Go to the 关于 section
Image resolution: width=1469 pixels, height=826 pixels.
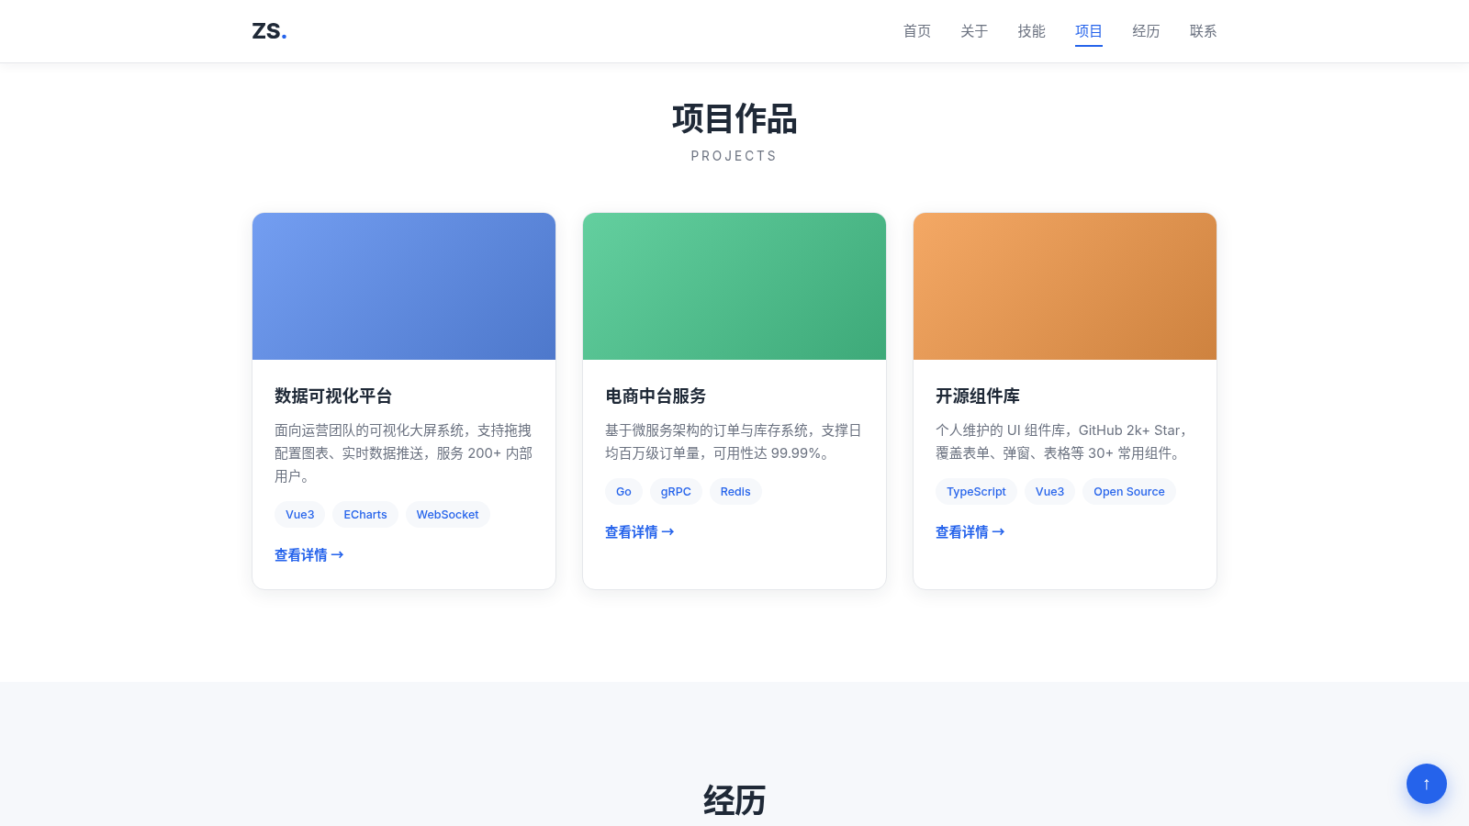974,31
